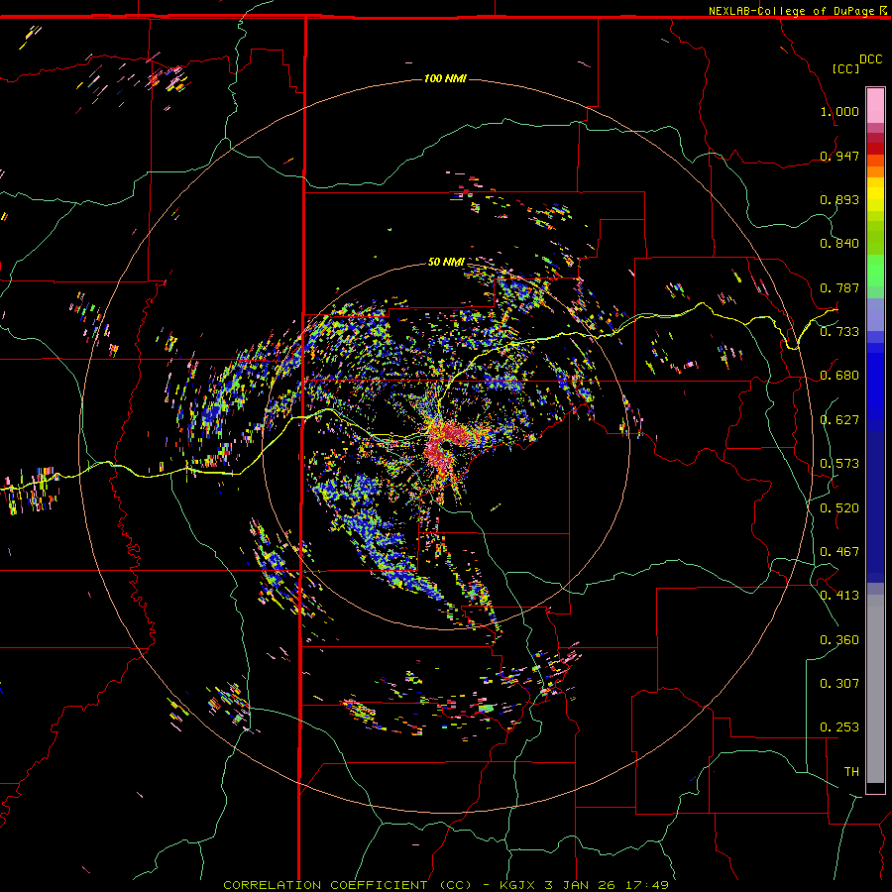Click the 0.253 scale value
Screen dimensions: 892x892
pyautogui.click(x=839, y=727)
